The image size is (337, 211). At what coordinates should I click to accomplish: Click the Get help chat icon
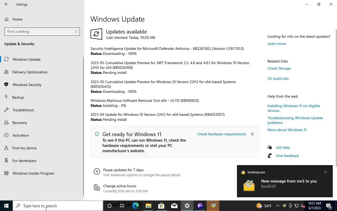[x=270, y=147]
